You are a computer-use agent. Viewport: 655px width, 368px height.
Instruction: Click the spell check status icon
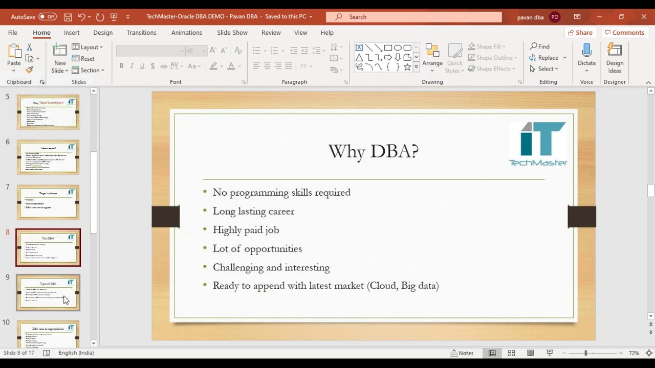click(47, 353)
